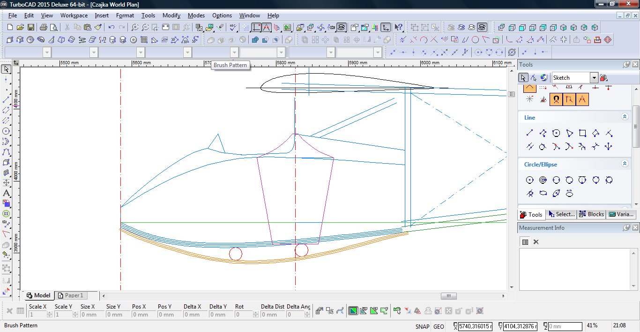Click the Print icon in the toolbar
Screen dimensions: 640x332
point(44,28)
